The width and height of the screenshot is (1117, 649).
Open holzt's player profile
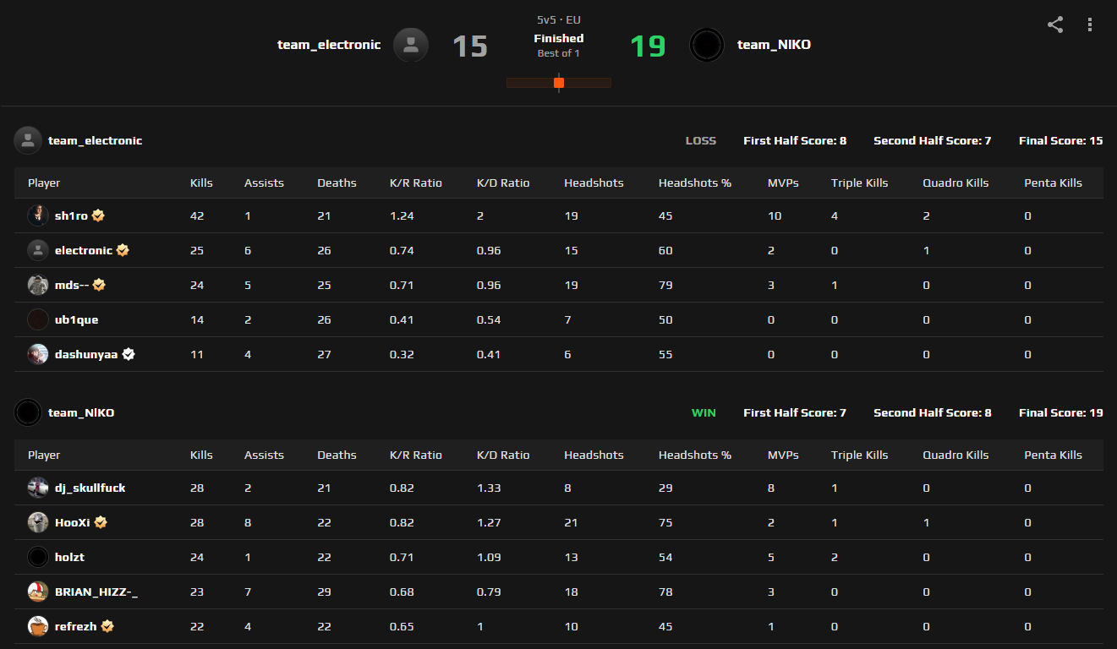point(70,557)
